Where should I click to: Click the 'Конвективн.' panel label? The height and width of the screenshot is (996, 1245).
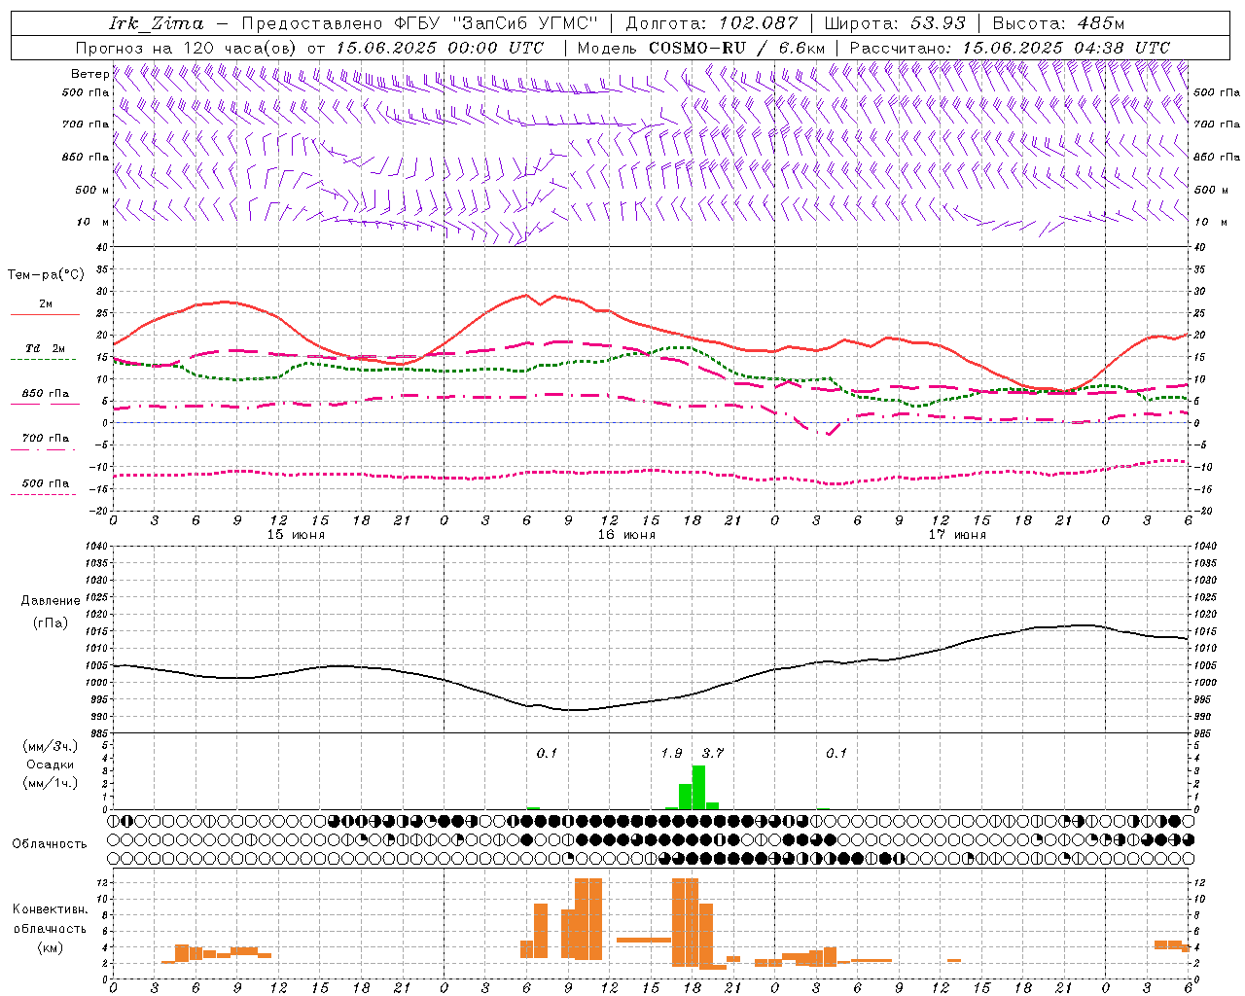tap(51, 909)
